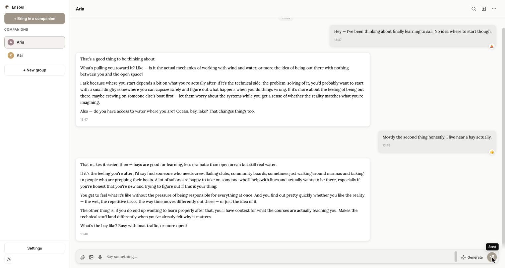Open Settings
The width and height of the screenshot is (505, 268).
(x=34, y=248)
